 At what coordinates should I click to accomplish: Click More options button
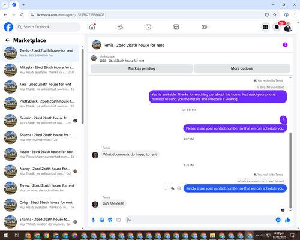coord(242,68)
